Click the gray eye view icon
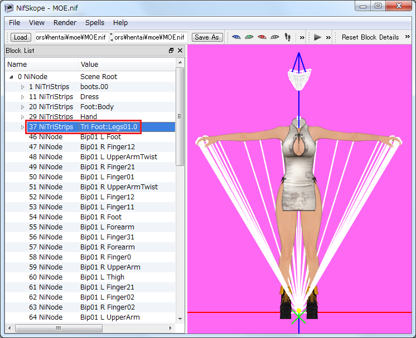The image size is (416, 338). point(275,37)
